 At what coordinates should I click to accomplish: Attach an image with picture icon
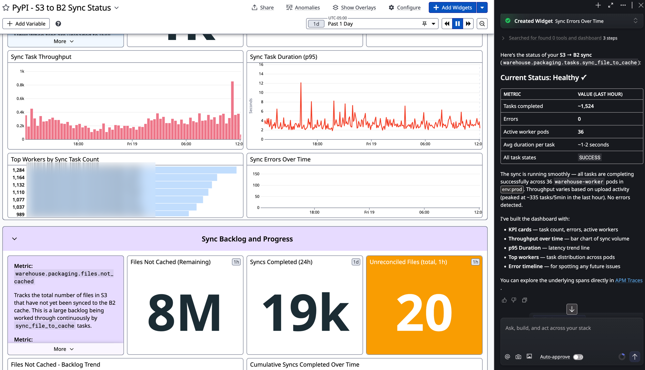coord(529,356)
